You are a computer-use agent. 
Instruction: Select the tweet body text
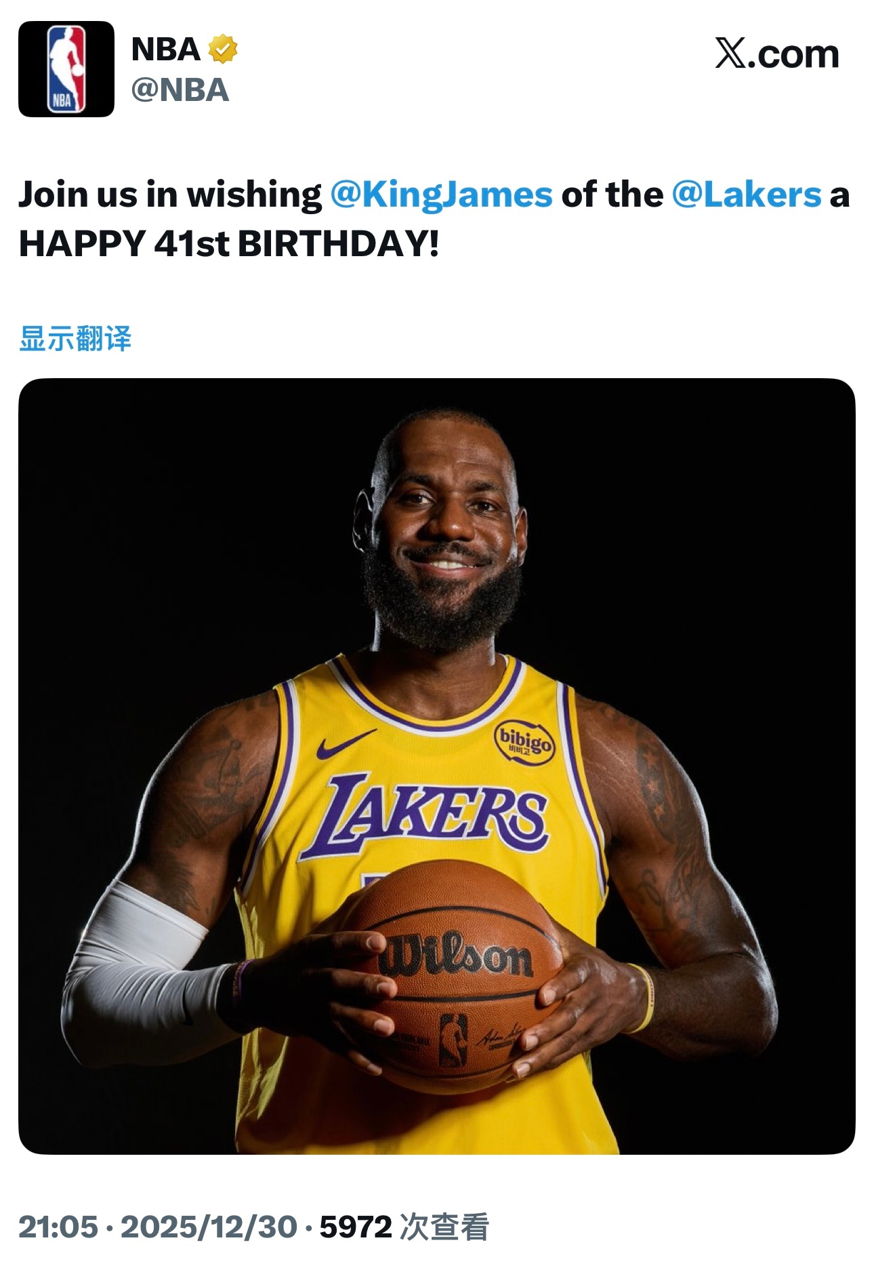(x=434, y=217)
